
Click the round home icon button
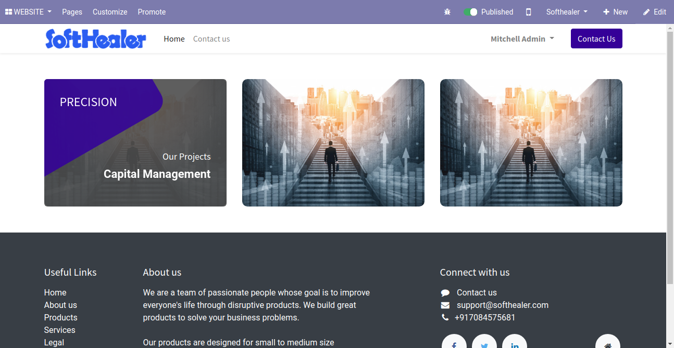click(608, 341)
